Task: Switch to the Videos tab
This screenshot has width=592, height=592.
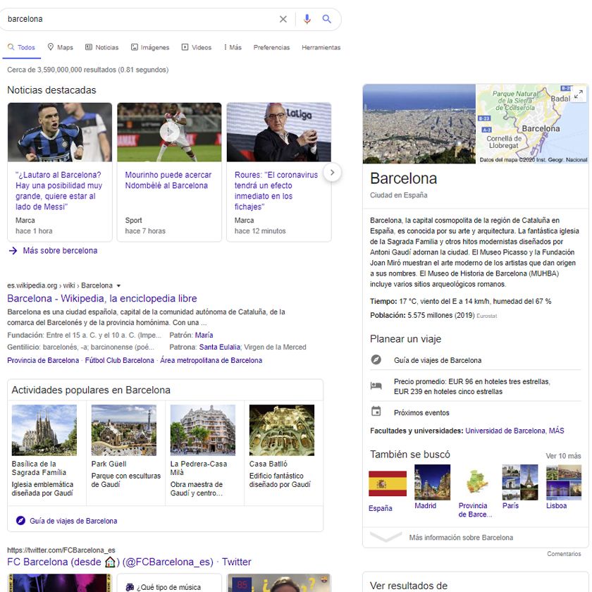Action: (x=197, y=47)
